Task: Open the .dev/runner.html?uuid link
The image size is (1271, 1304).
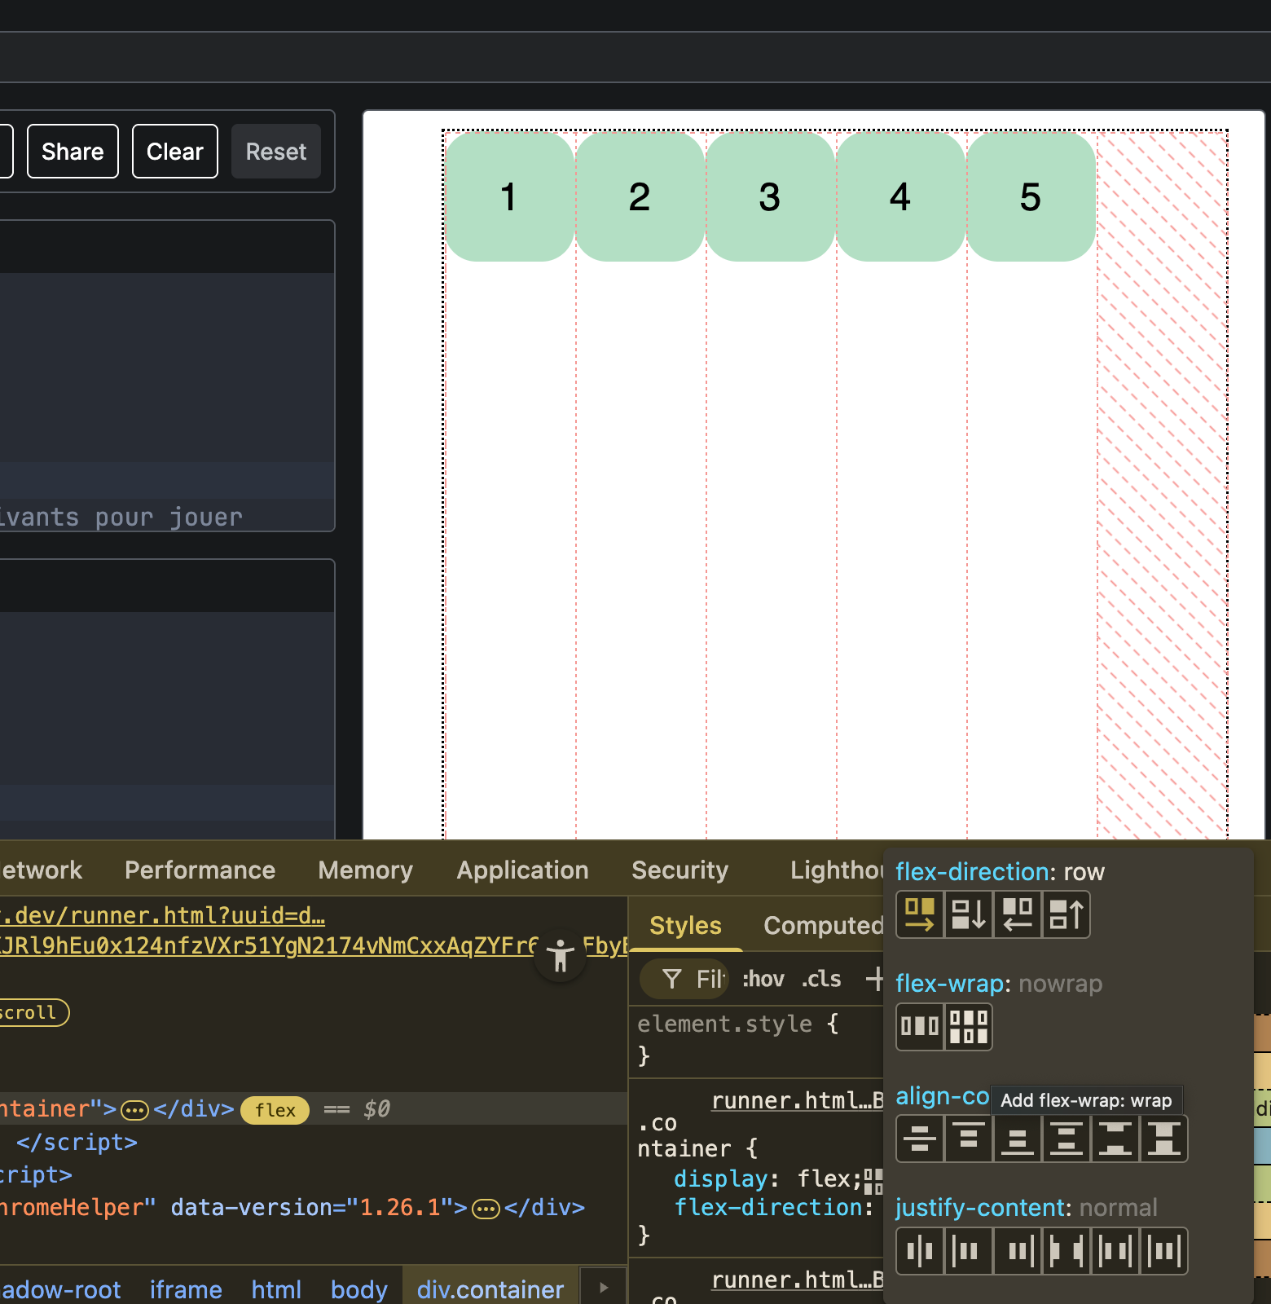Action: pos(162,916)
